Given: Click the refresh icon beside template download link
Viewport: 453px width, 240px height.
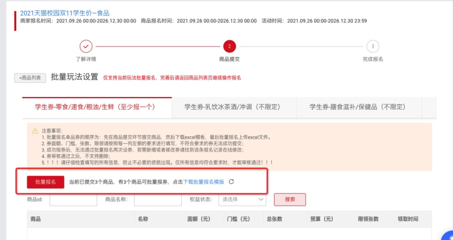Looking at the screenshot, I should coord(231,182).
